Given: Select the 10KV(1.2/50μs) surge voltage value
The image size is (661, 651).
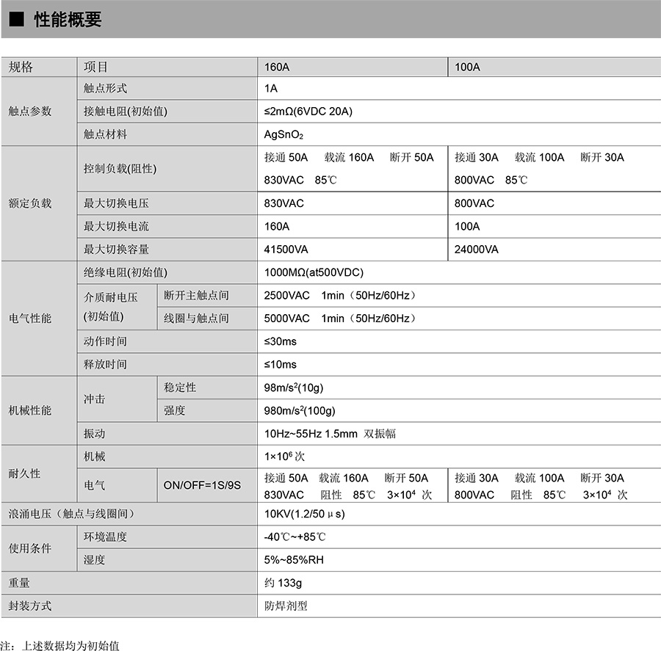Looking at the screenshot, I should tap(304, 514).
